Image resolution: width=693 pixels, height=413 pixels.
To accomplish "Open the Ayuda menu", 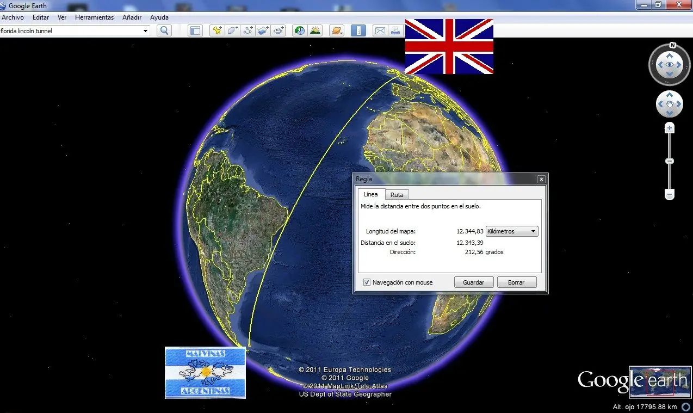I will pos(159,17).
